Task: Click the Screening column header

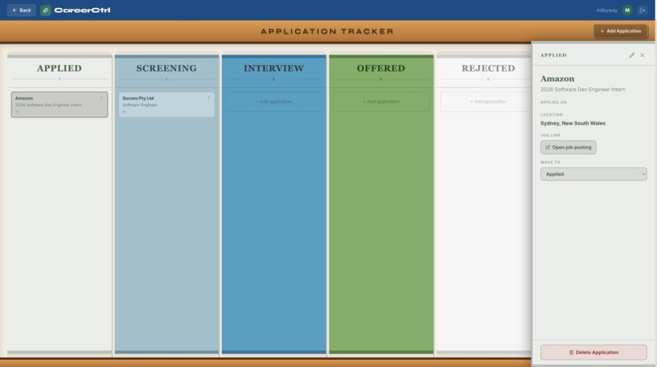Action: coord(166,69)
